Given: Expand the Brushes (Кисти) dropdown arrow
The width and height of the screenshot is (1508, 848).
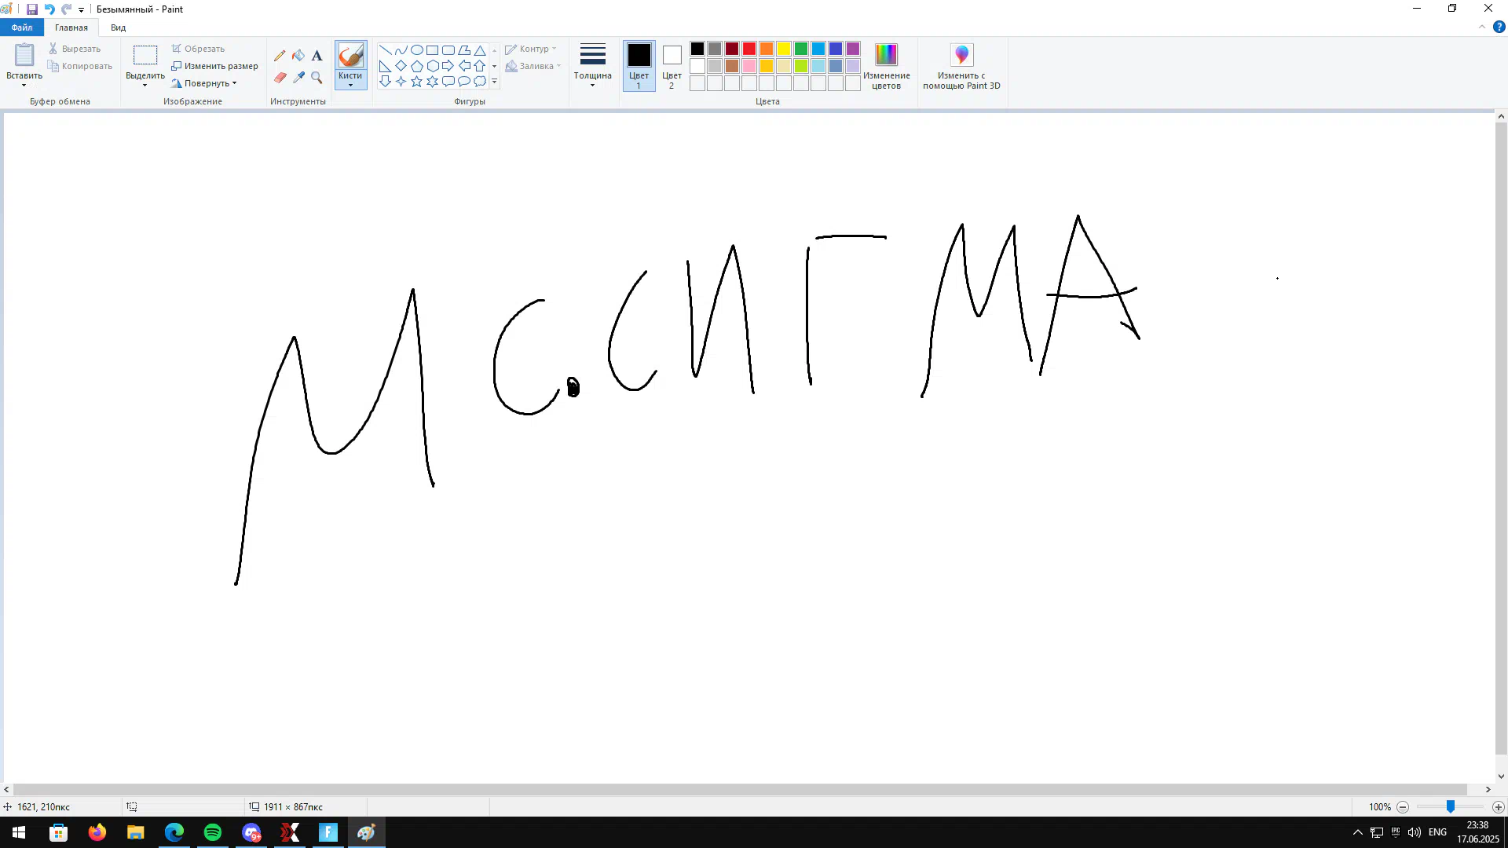Looking at the screenshot, I should click(350, 85).
